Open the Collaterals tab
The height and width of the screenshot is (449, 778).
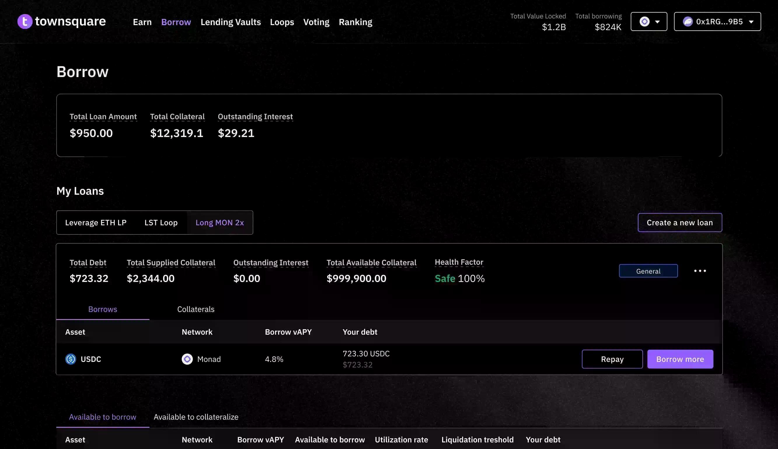[196, 309]
